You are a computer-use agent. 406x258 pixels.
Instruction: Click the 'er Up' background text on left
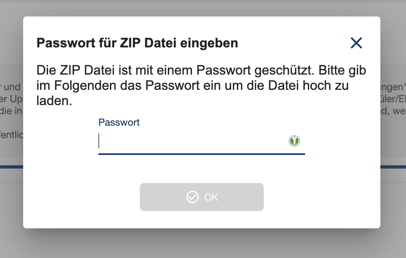coord(11,99)
